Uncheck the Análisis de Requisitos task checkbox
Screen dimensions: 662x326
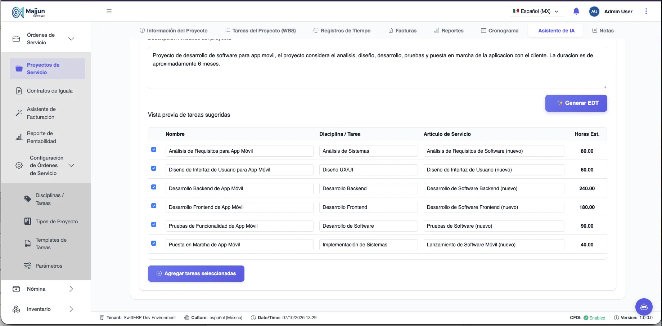point(154,149)
